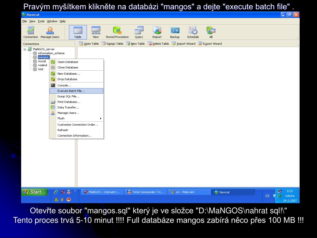Image resolution: width=317 pixels, height=238 pixels.
Task: Launch Internet Explorer from Quick Launch
Action: coord(56,192)
